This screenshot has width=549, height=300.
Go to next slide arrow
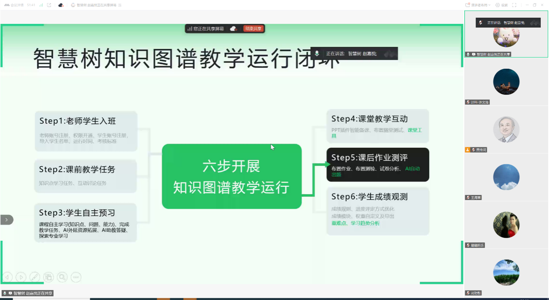tap(21, 277)
